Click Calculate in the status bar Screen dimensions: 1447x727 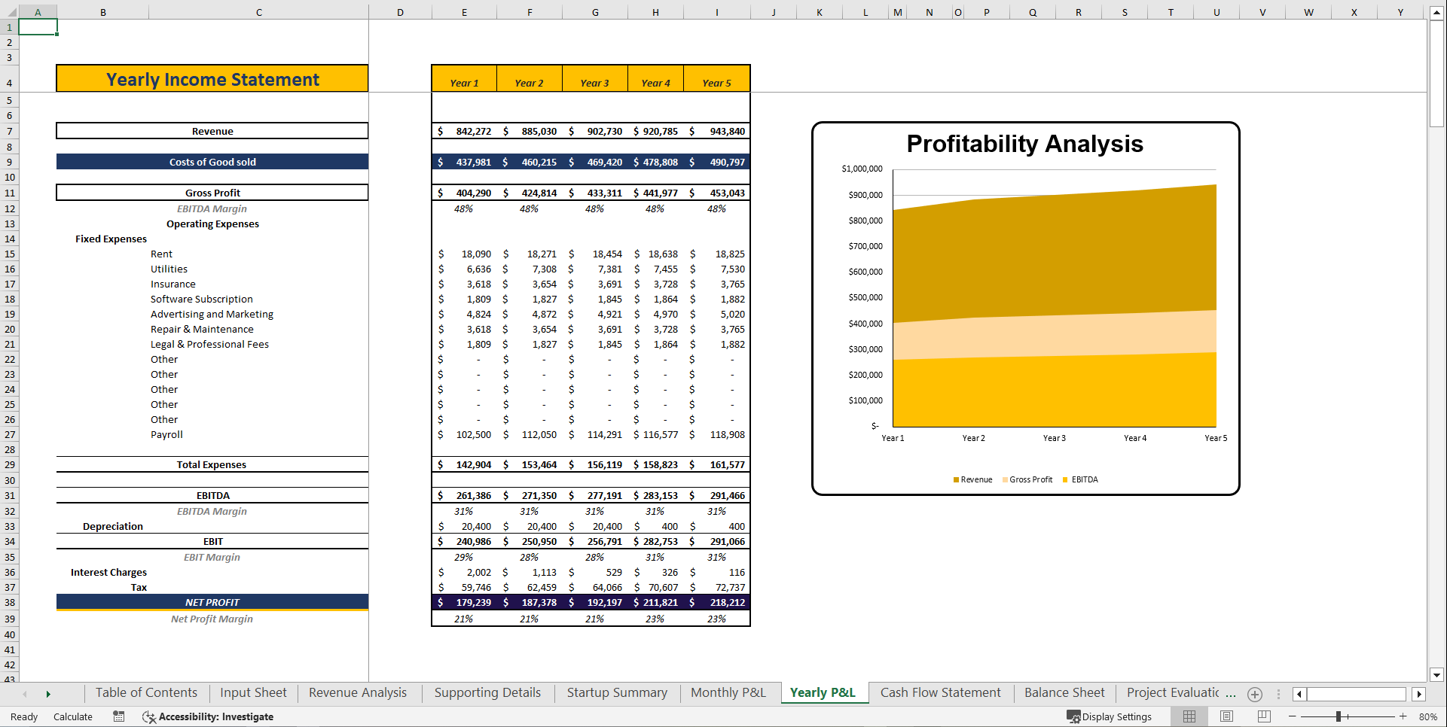click(x=72, y=716)
